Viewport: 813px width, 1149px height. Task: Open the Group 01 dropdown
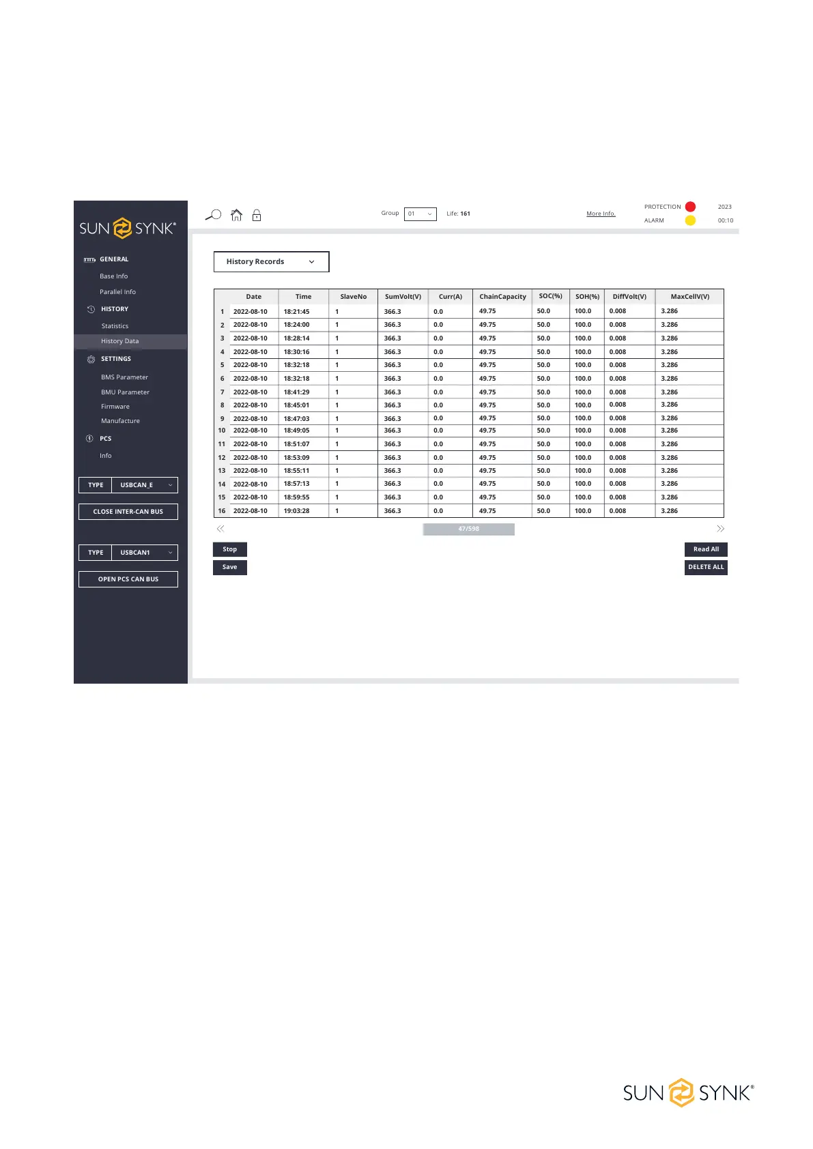coord(420,214)
